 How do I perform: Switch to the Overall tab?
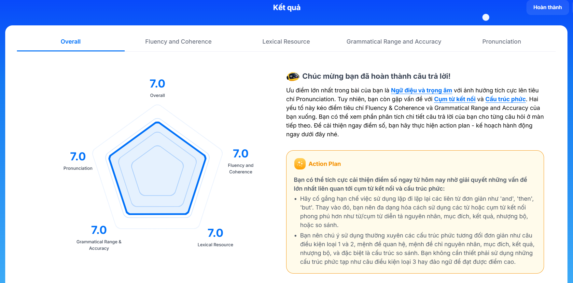(x=71, y=42)
